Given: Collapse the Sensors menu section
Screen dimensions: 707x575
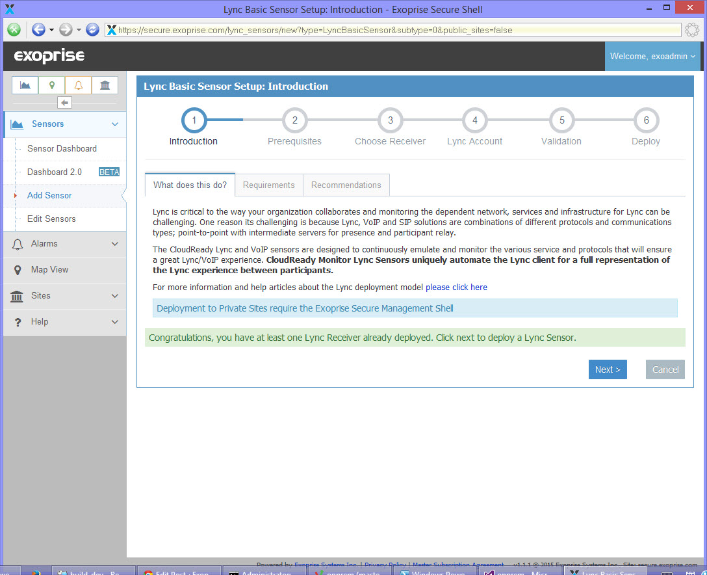Looking at the screenshot, I should click(115, 124).
